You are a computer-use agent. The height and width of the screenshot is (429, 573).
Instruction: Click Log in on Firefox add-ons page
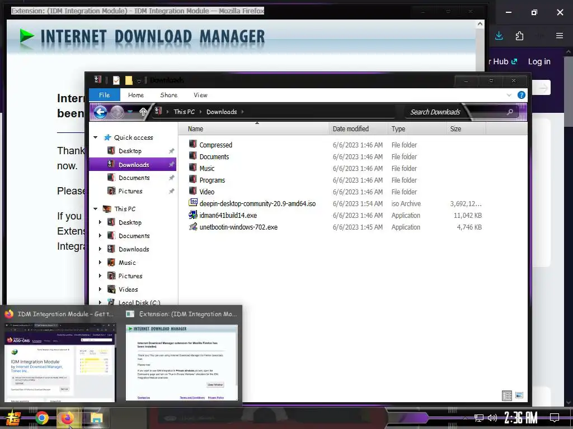coord(539,61)
